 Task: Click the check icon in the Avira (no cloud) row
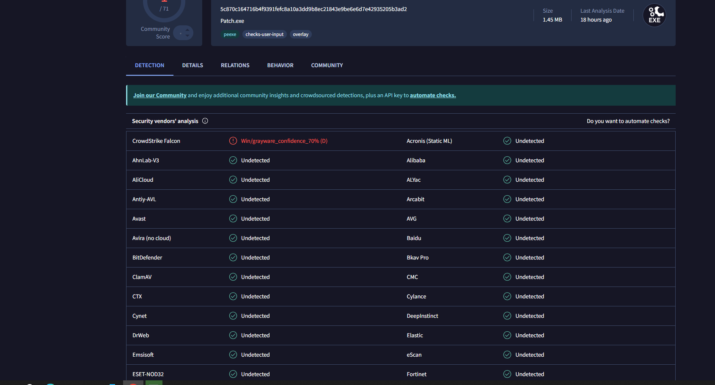(x=233, y=238)
